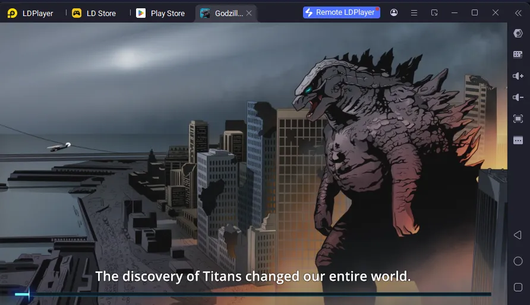Tap the Android recent apps square button
Screen dimensions: 530x305
(x=518, y=287)
